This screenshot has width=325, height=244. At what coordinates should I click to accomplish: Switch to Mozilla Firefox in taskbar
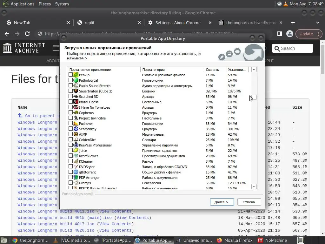point(235,240)
